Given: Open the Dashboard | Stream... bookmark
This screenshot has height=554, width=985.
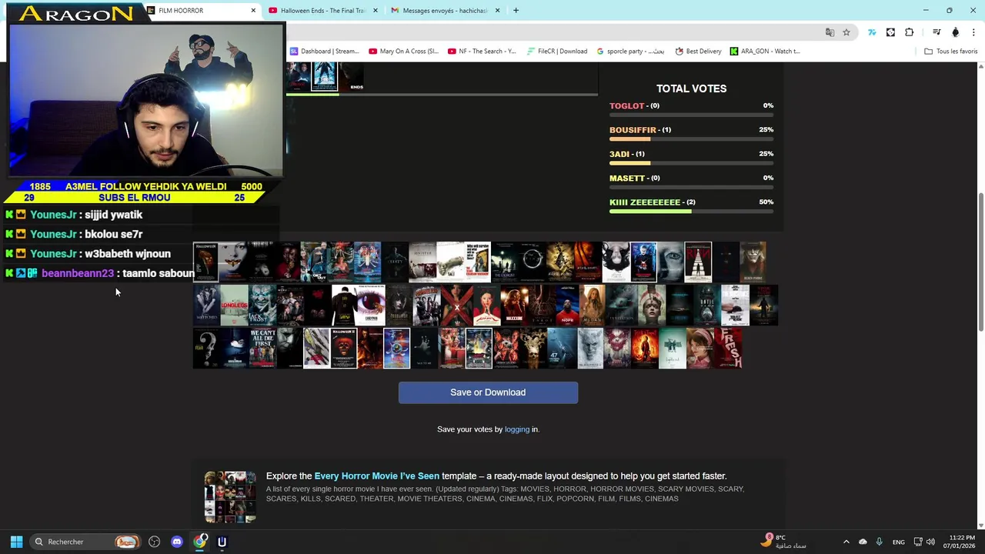Looking at the screenshot, I should [x=324, y=52].
